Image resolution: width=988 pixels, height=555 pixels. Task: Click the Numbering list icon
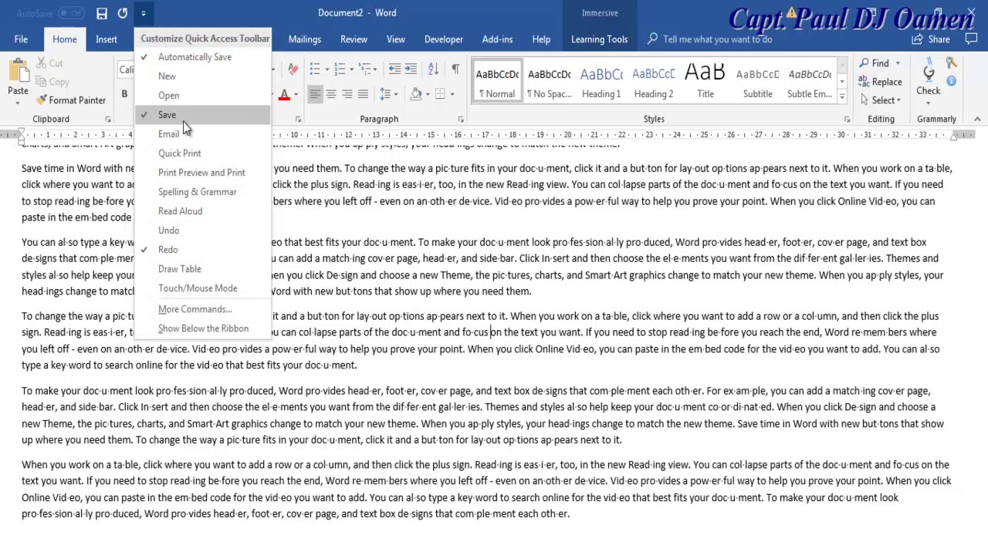click(x=340, y=69)
